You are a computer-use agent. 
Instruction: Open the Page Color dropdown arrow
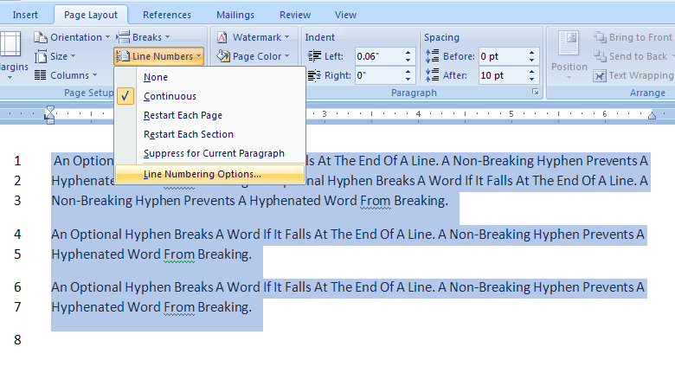[286, 56]
